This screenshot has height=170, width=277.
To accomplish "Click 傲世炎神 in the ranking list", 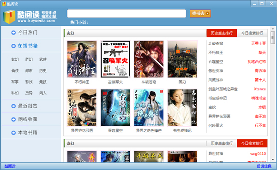I will (216, 71).
